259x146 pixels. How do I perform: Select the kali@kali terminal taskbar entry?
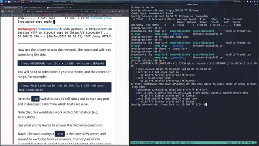click(x=59, y=2)
